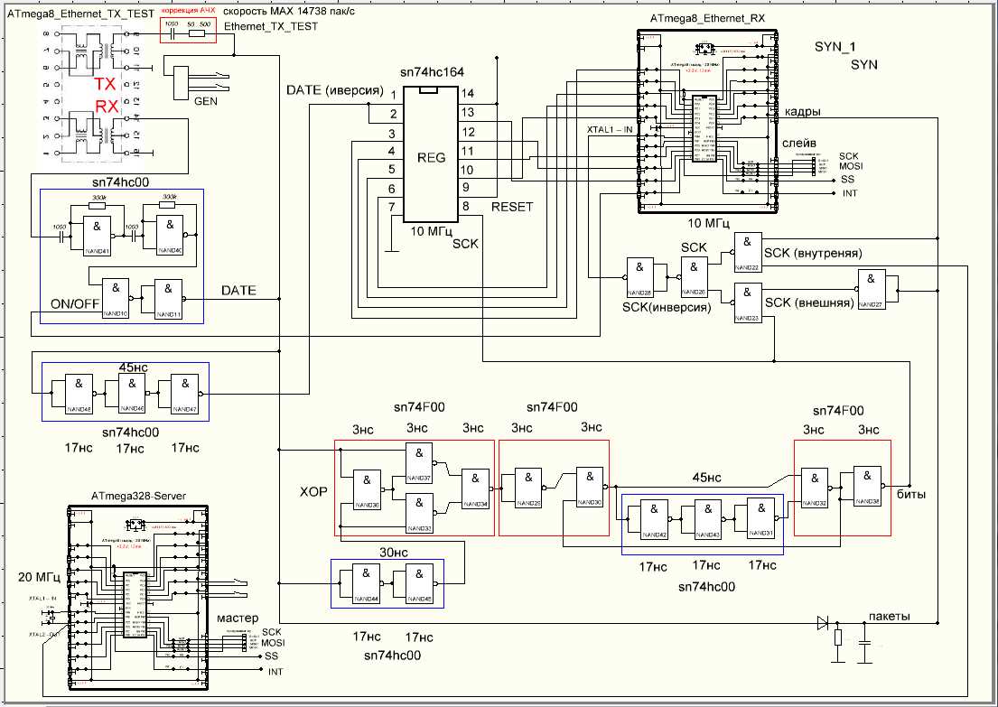Select the 'ATmega8_Ethernet_TX_TEST' title
Image resolution: width=998 pixels, height=707 pixels.
coord(80,12)
